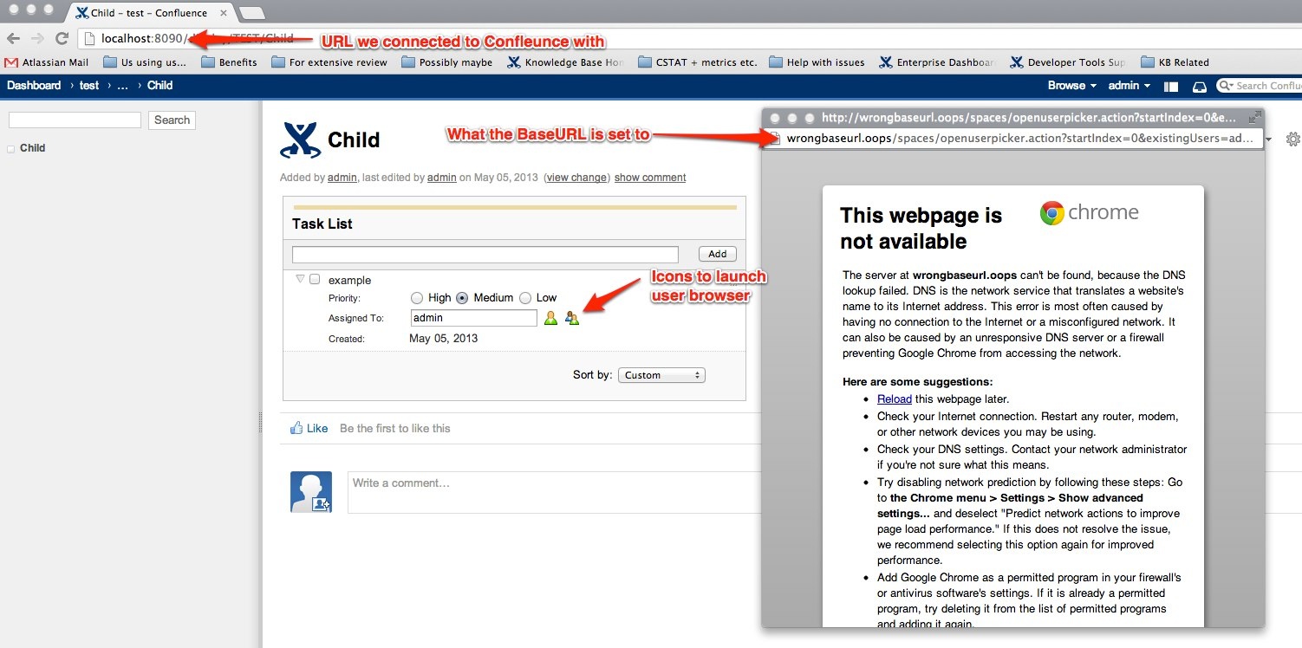
Task: Click test in the breadcrumb
Action: [x=89, y=86]
